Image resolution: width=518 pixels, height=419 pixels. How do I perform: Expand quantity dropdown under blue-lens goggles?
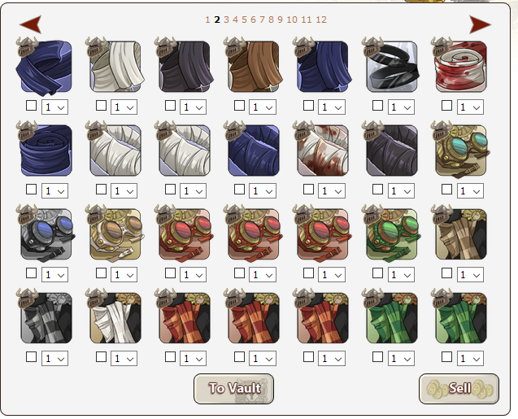54,275
